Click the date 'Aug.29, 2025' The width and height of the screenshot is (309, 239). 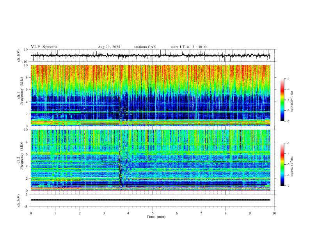coord(109,47)
